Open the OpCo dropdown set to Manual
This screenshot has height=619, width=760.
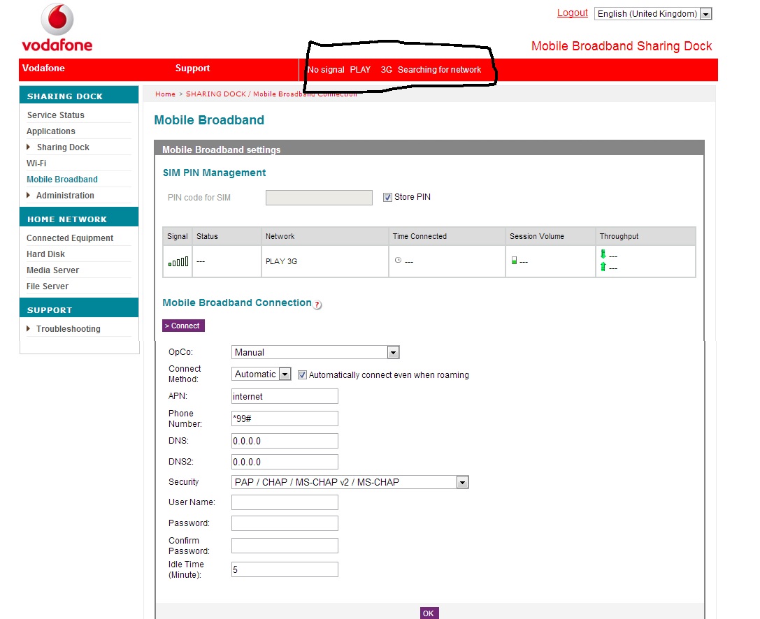point(315,353)
